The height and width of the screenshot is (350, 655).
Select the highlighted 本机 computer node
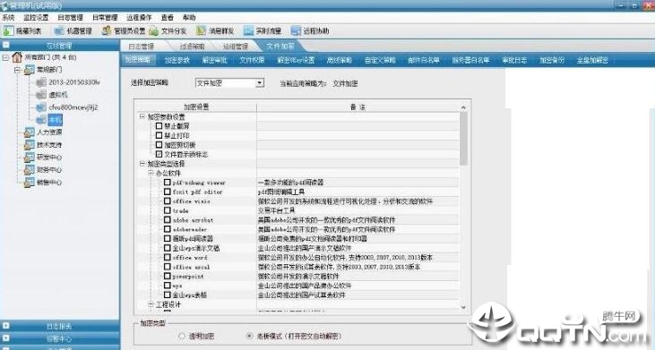[55, 120]
